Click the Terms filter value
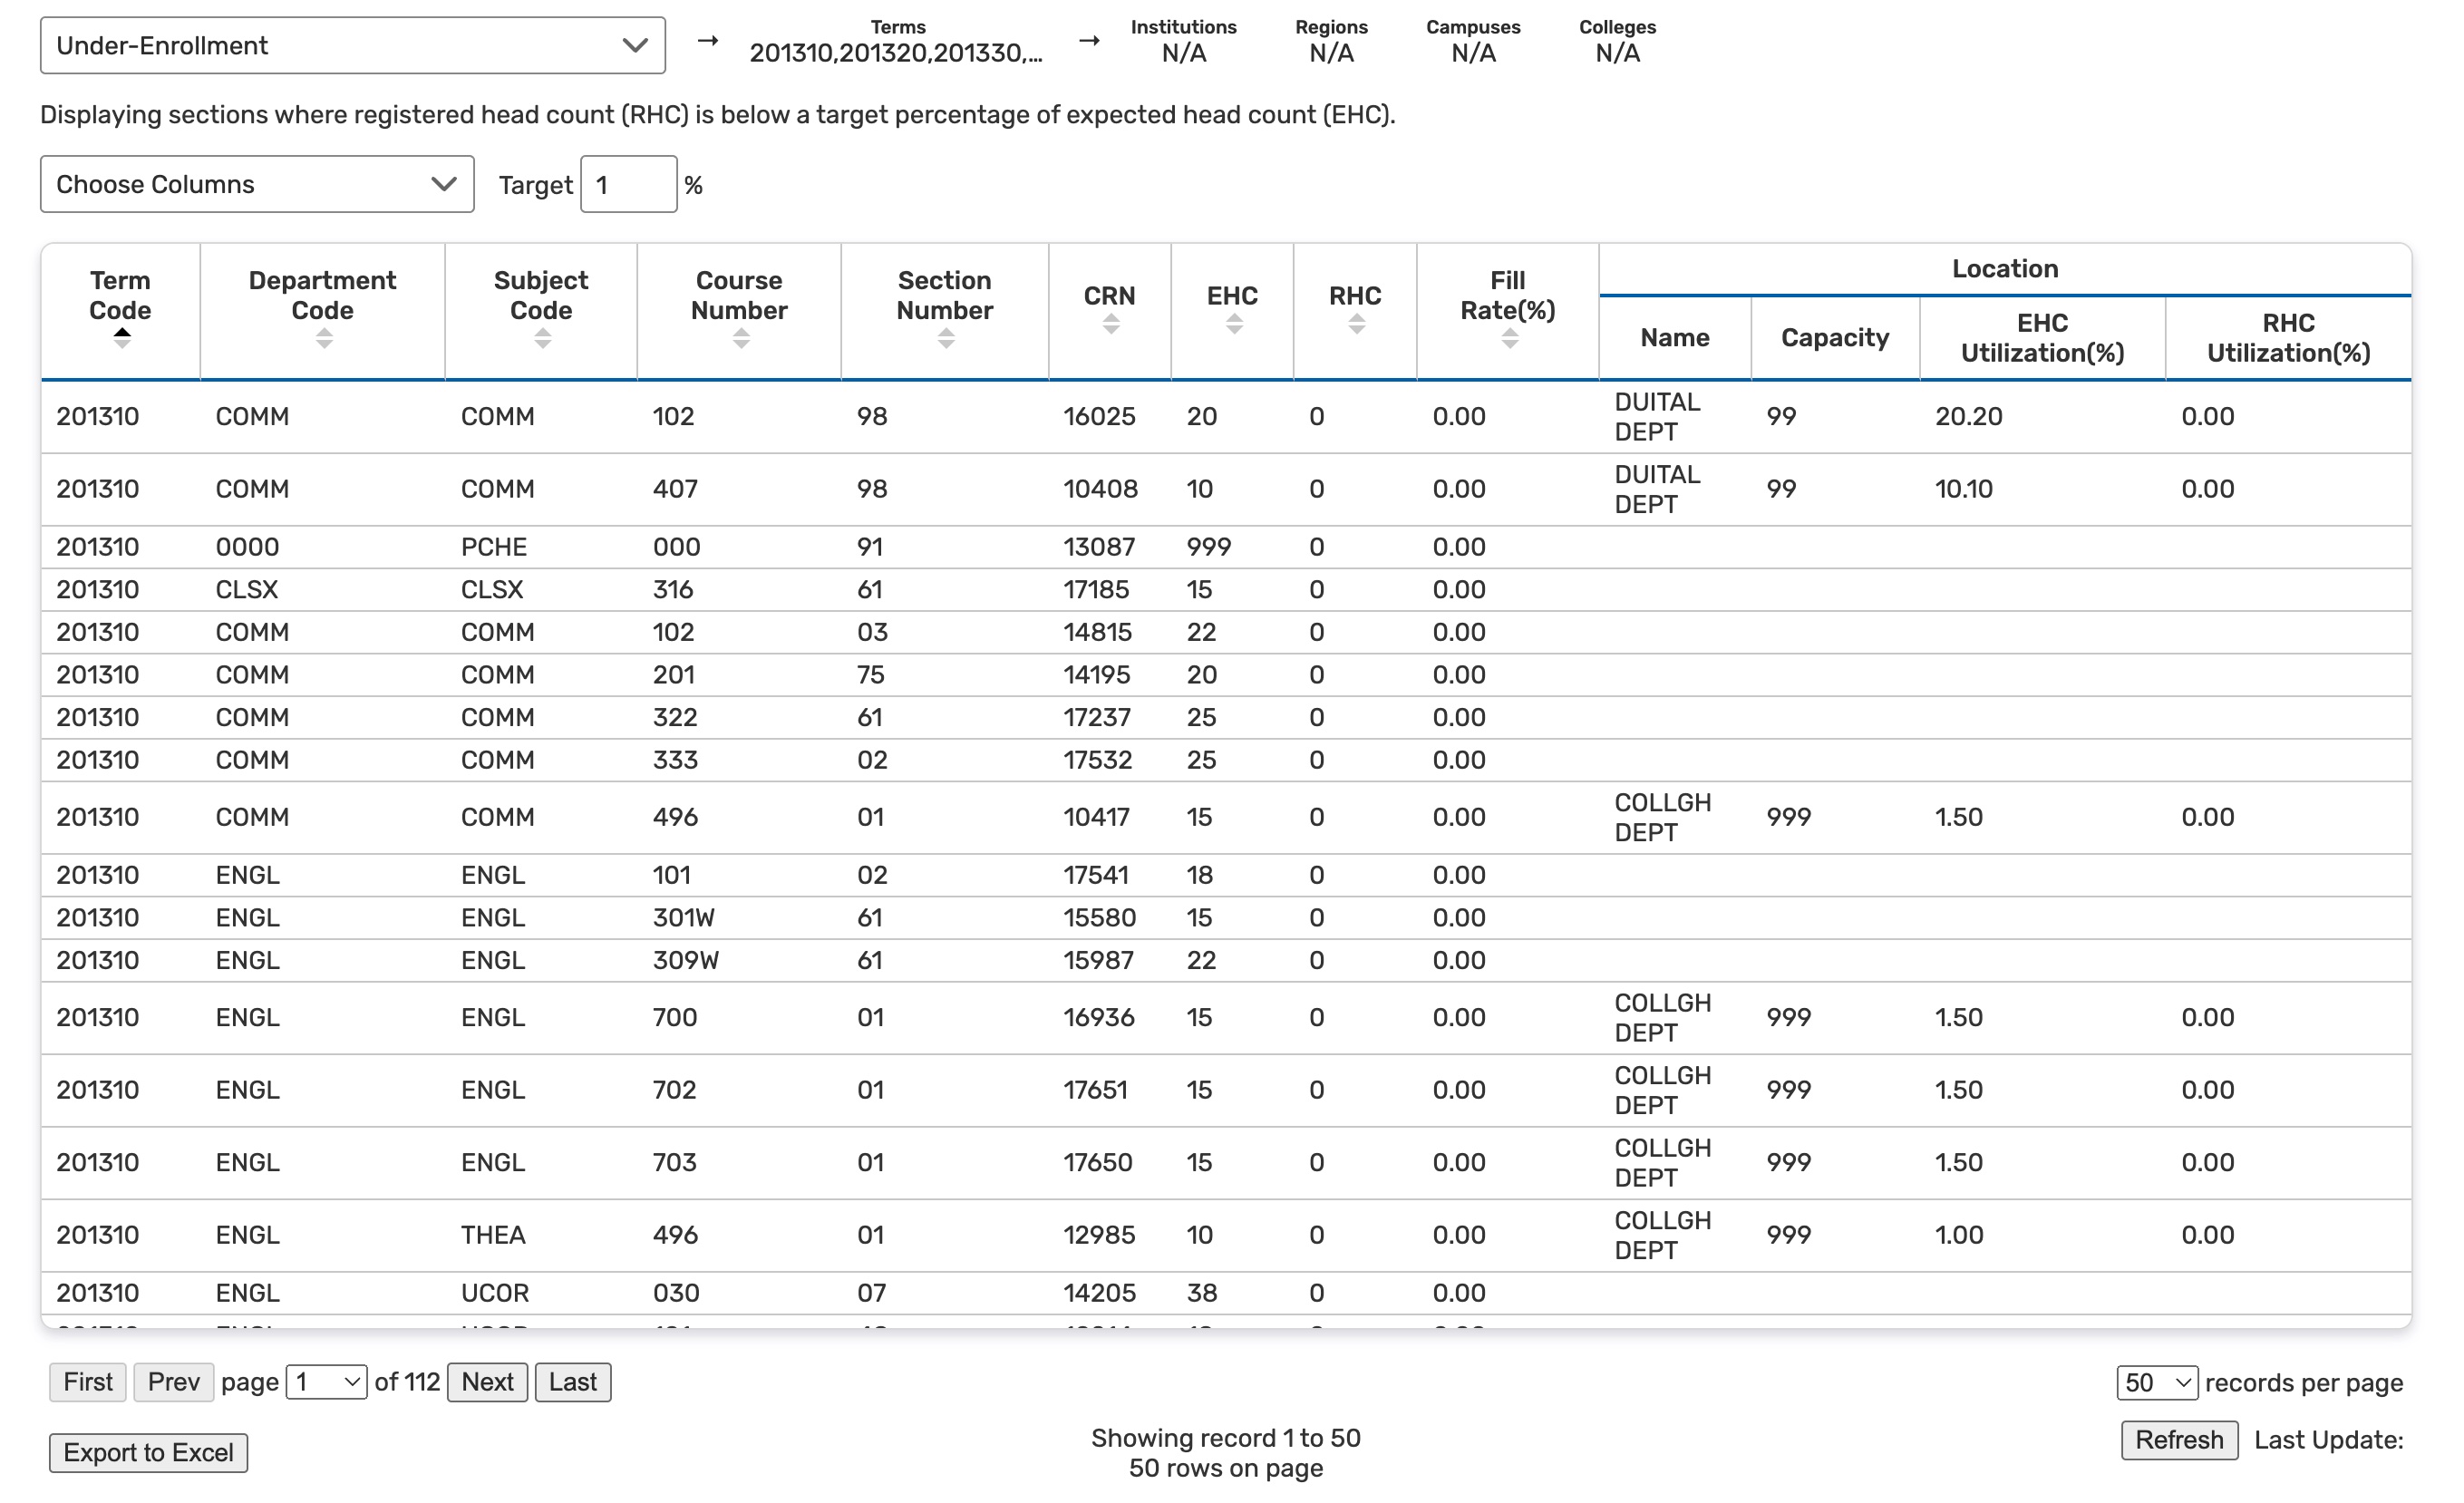 point(896,53)
